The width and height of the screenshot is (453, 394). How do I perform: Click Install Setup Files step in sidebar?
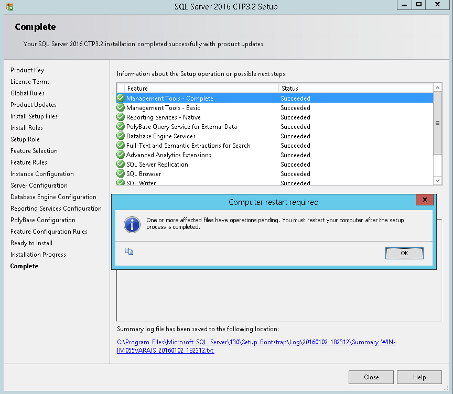(34, 116)
